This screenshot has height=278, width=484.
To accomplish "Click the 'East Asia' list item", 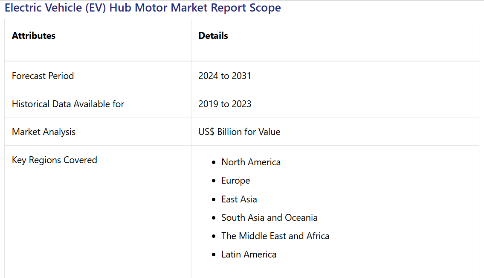I will coord(239,199).
